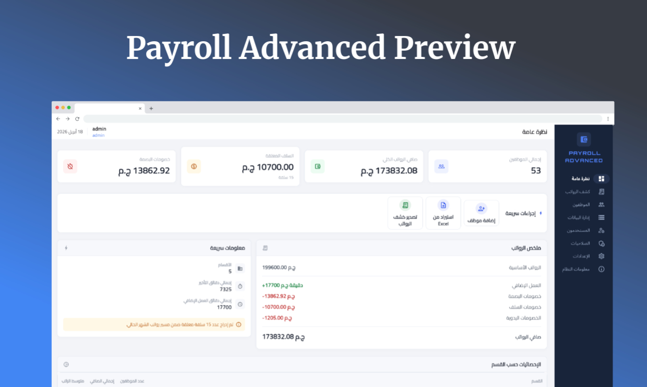The width and height of the screenshot is (647, 387).
Task: Click the browser forward arrow
Action: click(67, 119)
